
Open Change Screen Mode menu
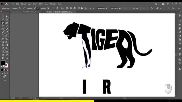point(5,76)
